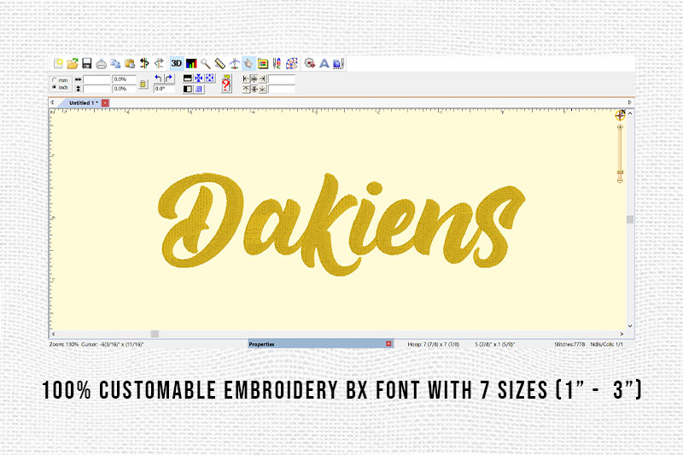Click the center in hoop arrows icon

click(x=199, y=79)
